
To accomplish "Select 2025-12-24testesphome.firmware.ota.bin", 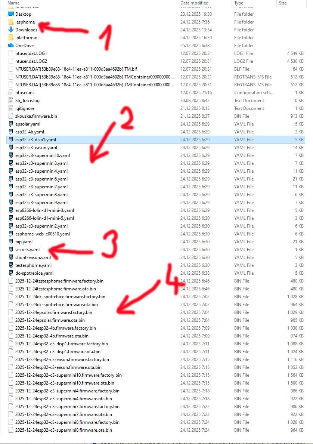I will tap(56, 289).
